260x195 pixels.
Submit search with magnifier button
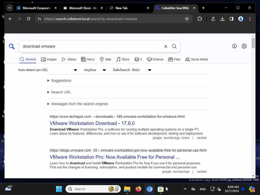pyautogui.click(x=174, y=46)
